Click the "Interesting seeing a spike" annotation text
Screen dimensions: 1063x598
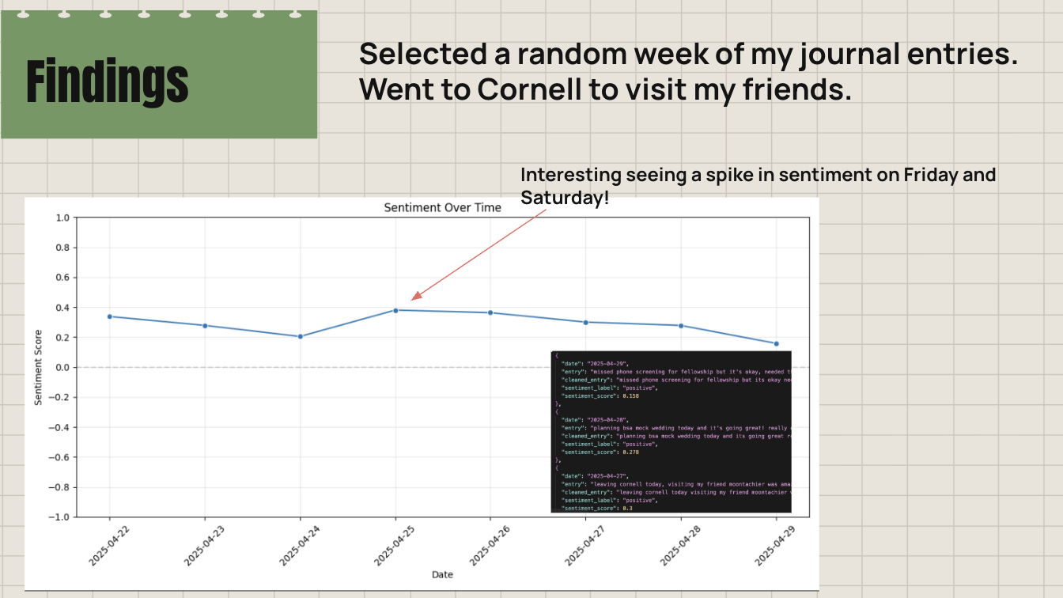[x=757, y=175]
